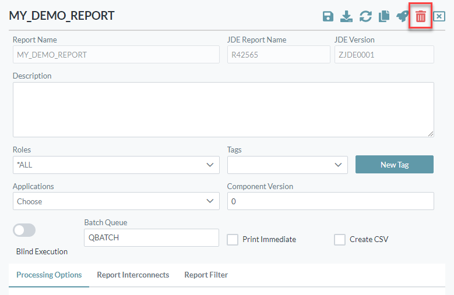
Task: Enable the Print Immediate checkbox
Action: click(x=233, y=240)
